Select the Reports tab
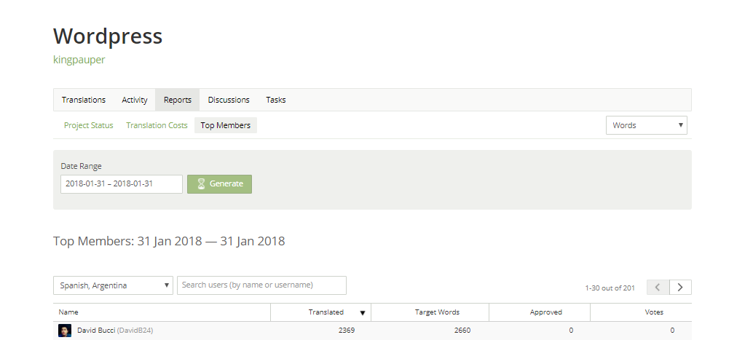The image size is (753, 340). [177, 100]
